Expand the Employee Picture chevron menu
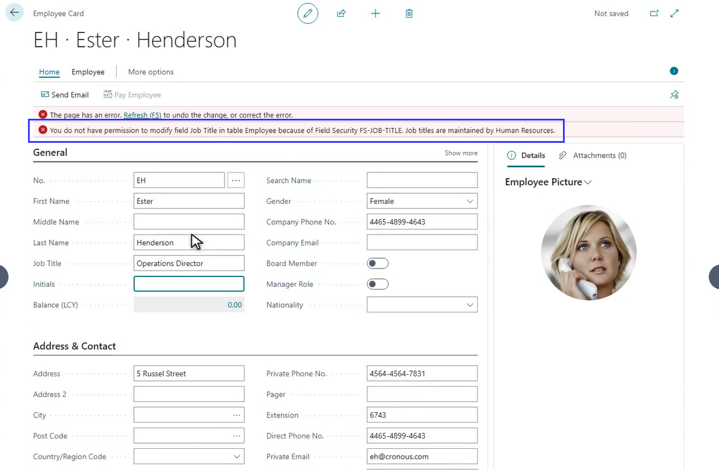Image resolution: width=719 pixels, height=470 pixels. click(588, 182)
